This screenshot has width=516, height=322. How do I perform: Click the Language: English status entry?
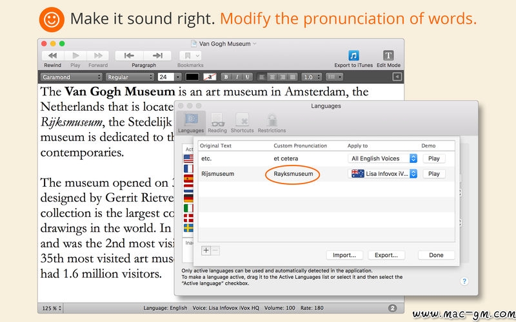click(x=165, y=308)
